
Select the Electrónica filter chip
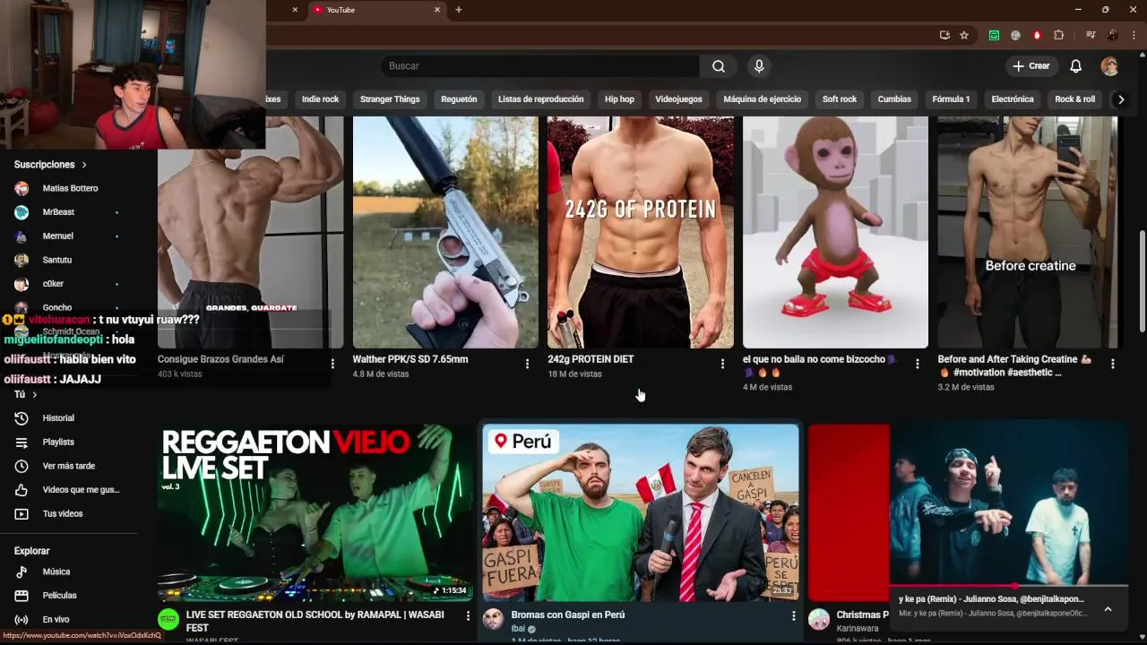point(1013,99)
